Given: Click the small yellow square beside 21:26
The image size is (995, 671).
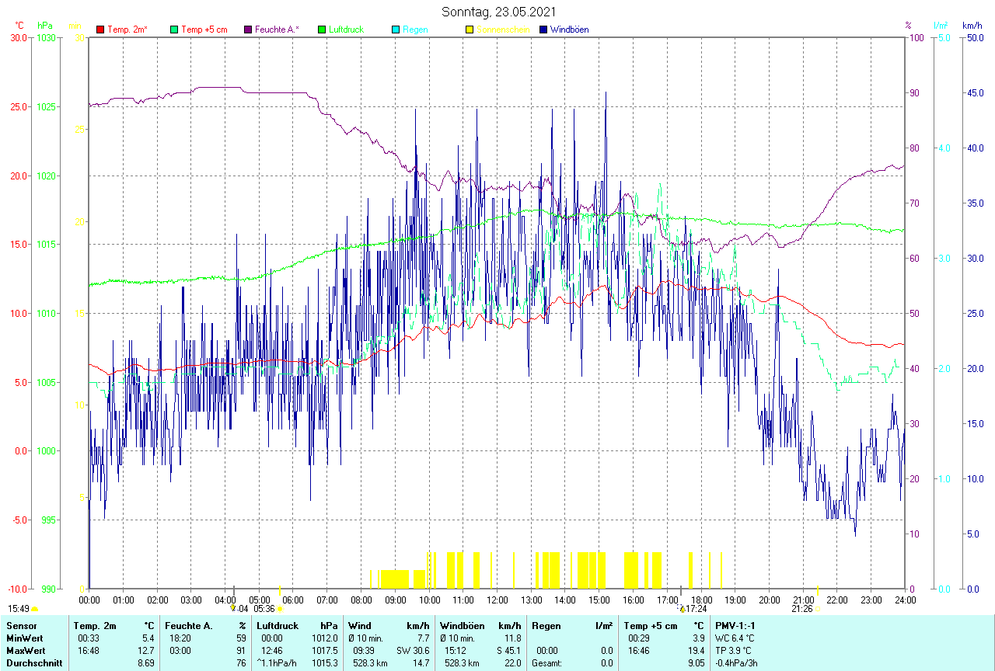Looking at the screenshot, I should pyautogui.click(x=817, y=609).
